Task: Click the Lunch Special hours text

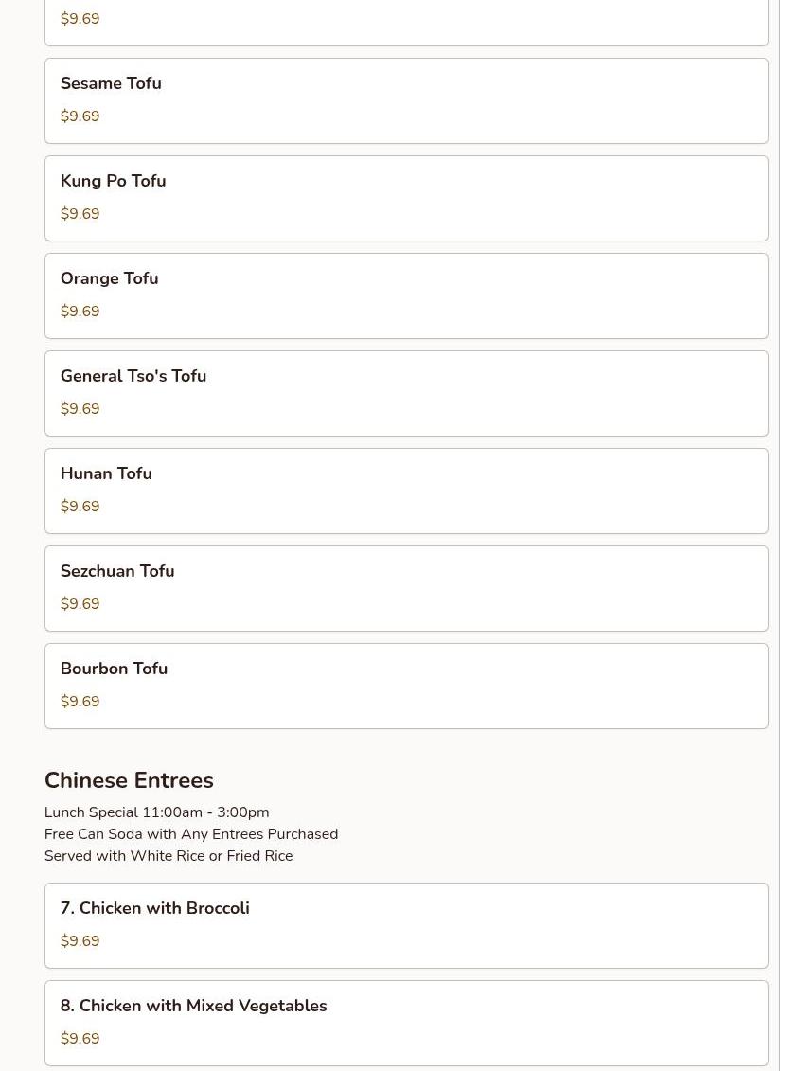Action: pos(156,812)
